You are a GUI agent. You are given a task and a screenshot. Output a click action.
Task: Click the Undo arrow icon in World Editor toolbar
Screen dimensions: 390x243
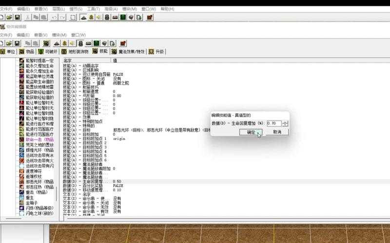(54, 17)
